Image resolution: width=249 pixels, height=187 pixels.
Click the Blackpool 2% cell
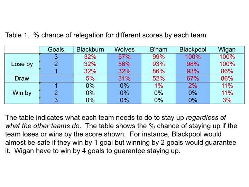[193, 86]
